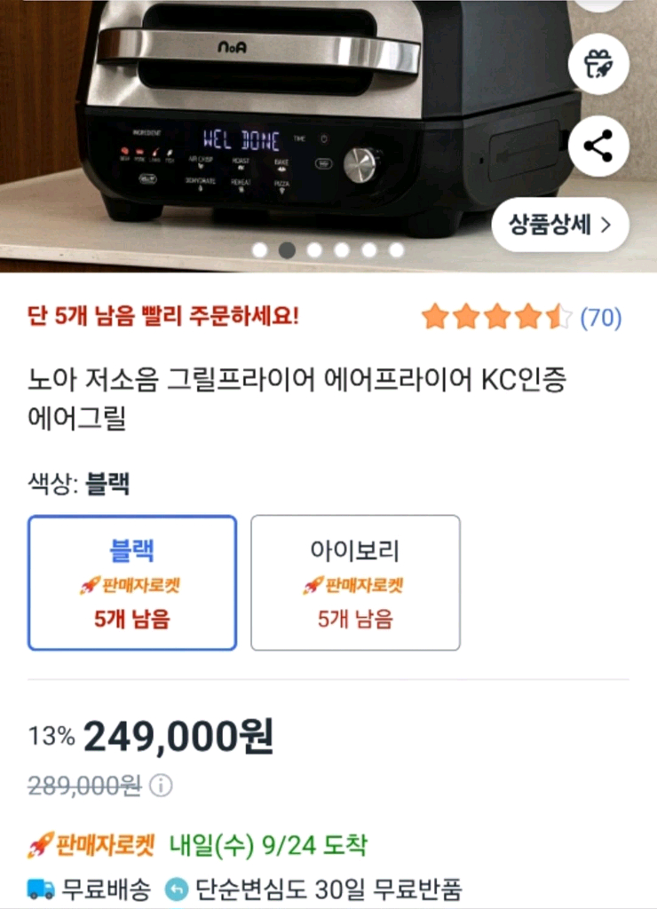The height and width of the screenshot is (909, 657).
Task: Choose the 아이보리 color option
Action: coord(355,582)
